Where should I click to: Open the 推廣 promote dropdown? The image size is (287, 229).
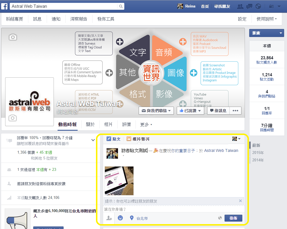pyautogui.click(x=266, y=33)
